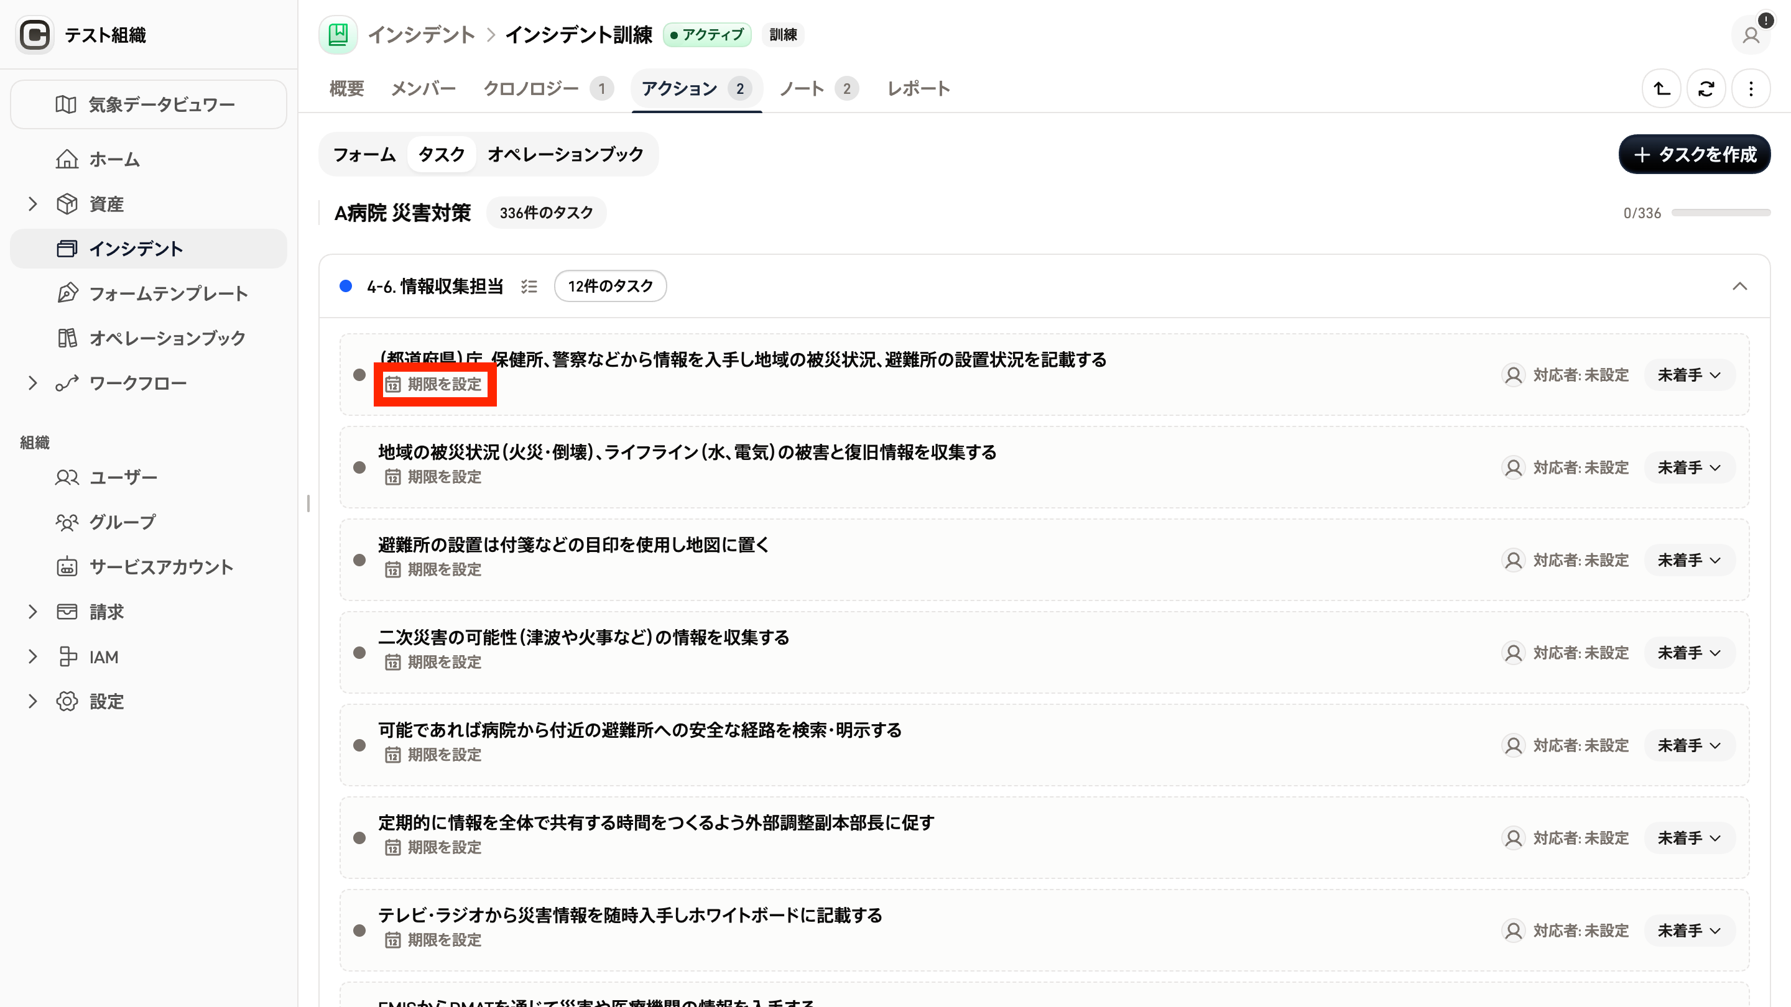
Task: Expand the 資産 sidebar section chevron
Action: pos(32,204)
